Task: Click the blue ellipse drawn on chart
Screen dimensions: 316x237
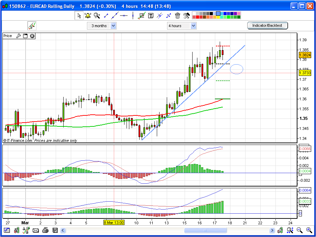Action: pyautogui.click(x=237, y=69)
